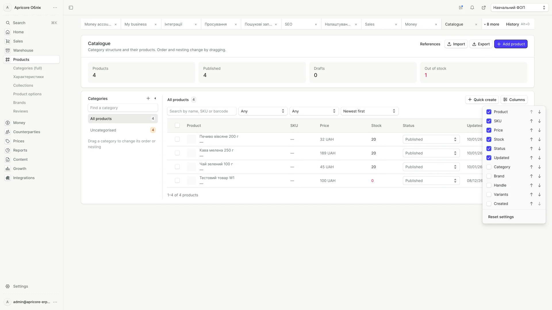Click the Export button
The height and width of the screenshot is (310, 552).
481,44
